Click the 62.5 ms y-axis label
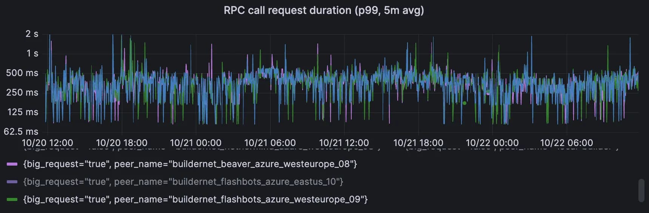649x213 pixels. click(21, 132)
